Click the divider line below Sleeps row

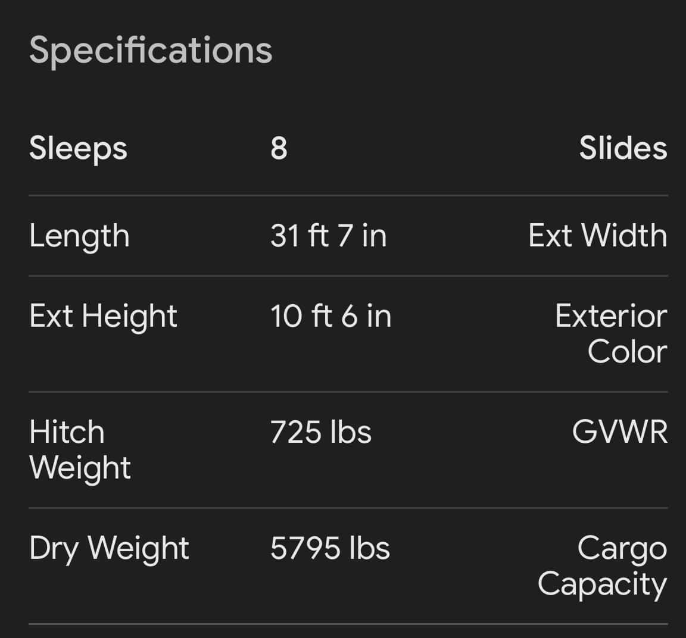coord(348,195)
